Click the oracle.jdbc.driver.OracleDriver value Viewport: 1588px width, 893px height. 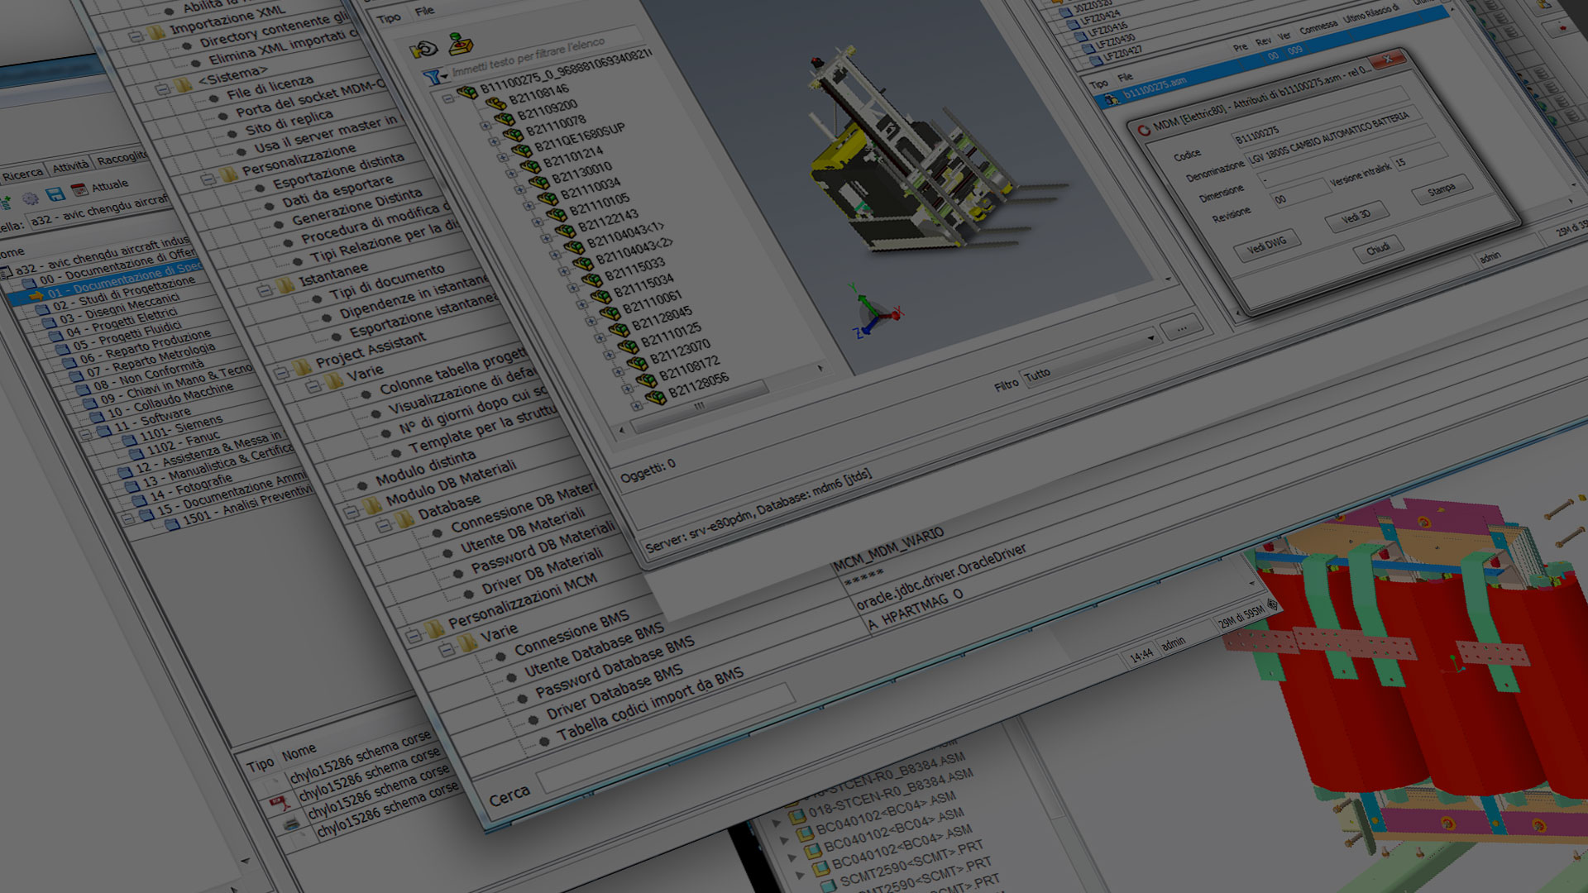[x=941, y=576]
